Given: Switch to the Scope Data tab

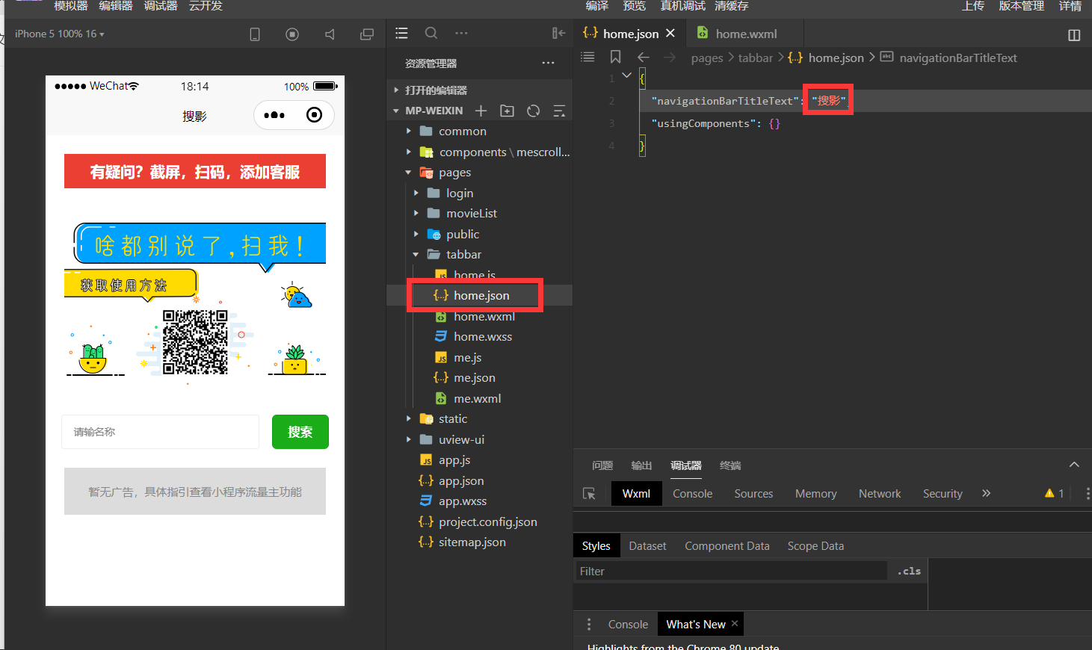Looking at the screenshot, I should [x=815, y=545].
